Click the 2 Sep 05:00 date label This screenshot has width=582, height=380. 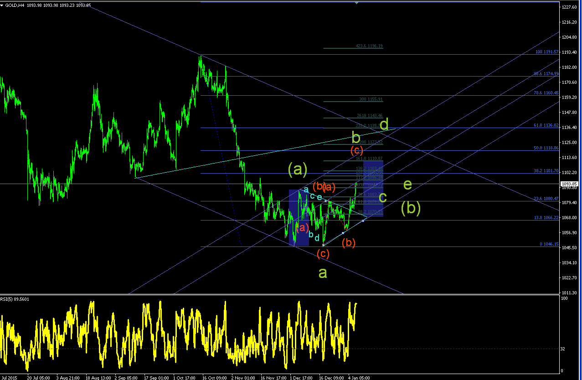coord(126,378)
